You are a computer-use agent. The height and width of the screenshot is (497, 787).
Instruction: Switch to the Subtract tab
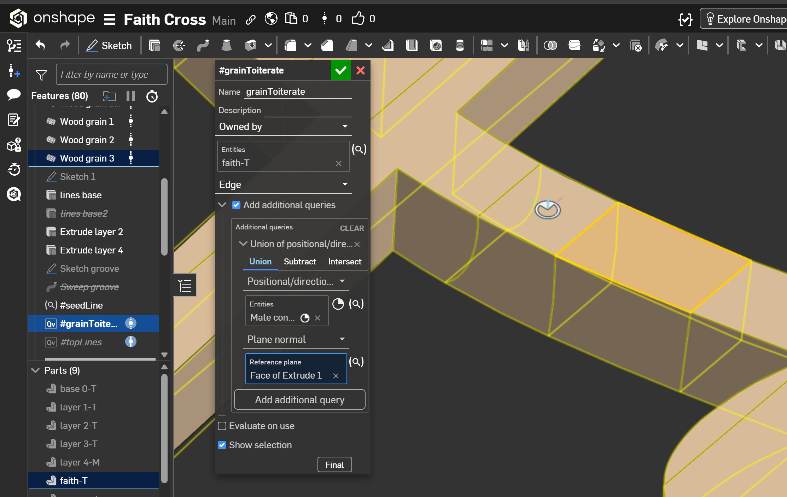click(x=300, y=262)
